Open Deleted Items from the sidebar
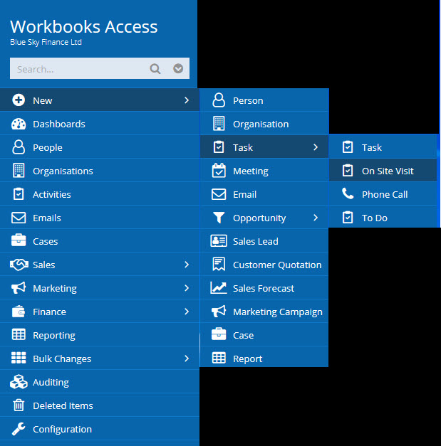Image resolution: width=441 pixels, height=446 pixels. (x=100, y=405)
